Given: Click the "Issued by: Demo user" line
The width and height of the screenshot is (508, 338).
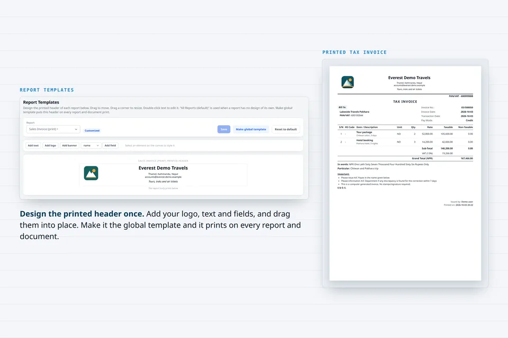Looking at the screenshot, I should tap(461, 202).
